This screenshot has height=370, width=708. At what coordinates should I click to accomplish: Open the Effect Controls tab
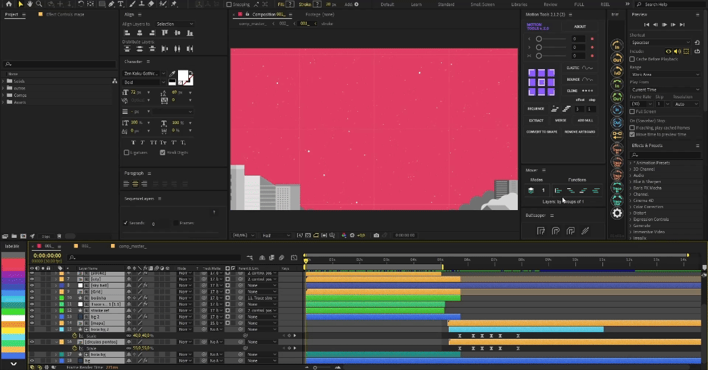[x=65, y=14]
